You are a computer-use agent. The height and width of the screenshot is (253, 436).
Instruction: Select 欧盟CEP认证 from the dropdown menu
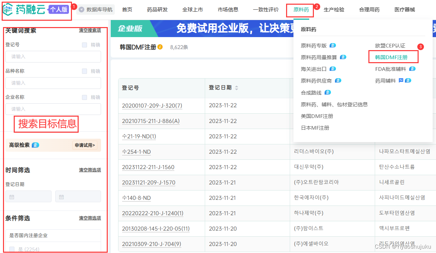(x=390, y=45)
